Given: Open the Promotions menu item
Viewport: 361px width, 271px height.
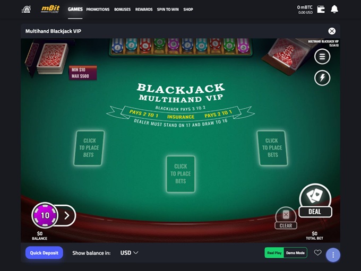Looking at the screenshot, I should pos(98,10).
